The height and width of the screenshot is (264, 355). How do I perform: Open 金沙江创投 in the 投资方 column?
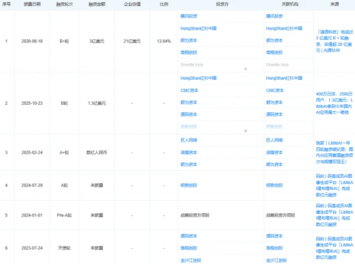[x=191, y=260]
